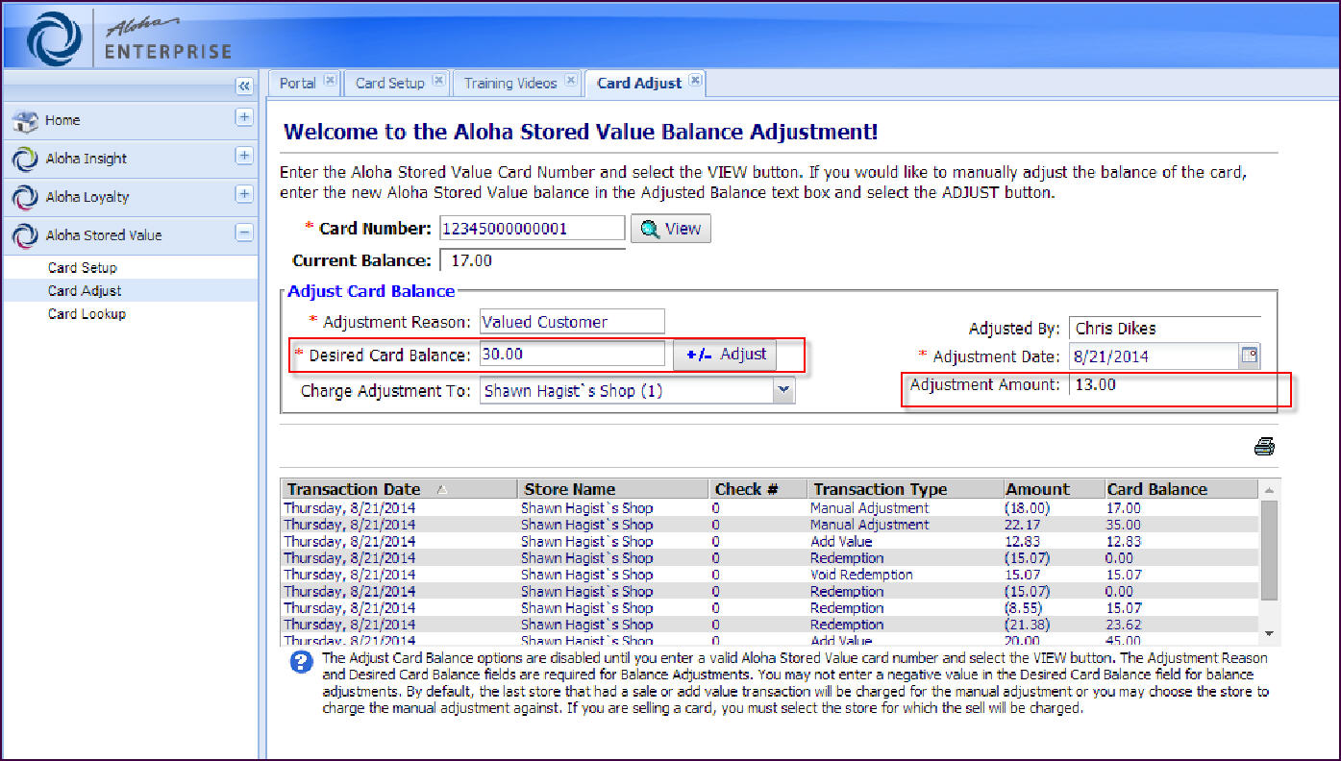The image size is (1341, 761).
Task: Open Card Lookup in the sidebar
Action: coord(87,314)
